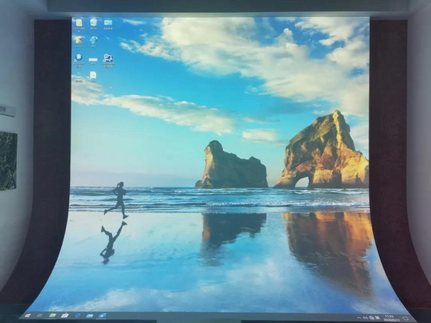Screen dimensions: 431x323
Task: Click the input method indicator in system tray
Action: (377, 318)
